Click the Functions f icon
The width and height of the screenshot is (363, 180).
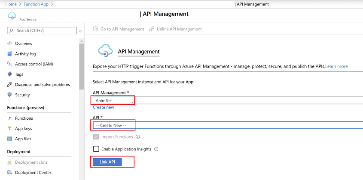click(9, 118)
